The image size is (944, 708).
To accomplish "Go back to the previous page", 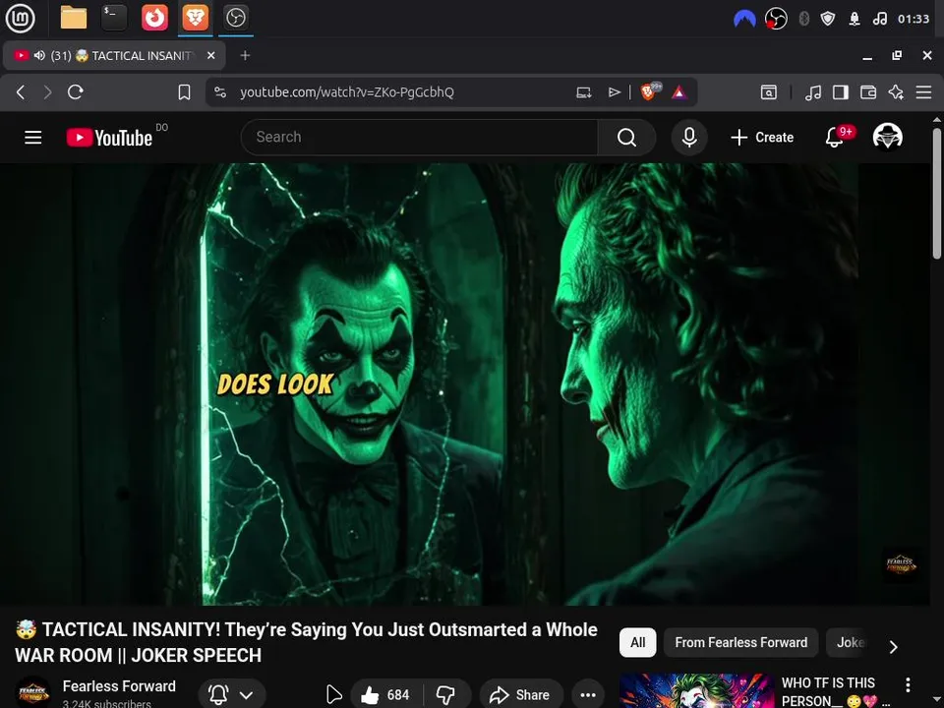I will (21, 92).
